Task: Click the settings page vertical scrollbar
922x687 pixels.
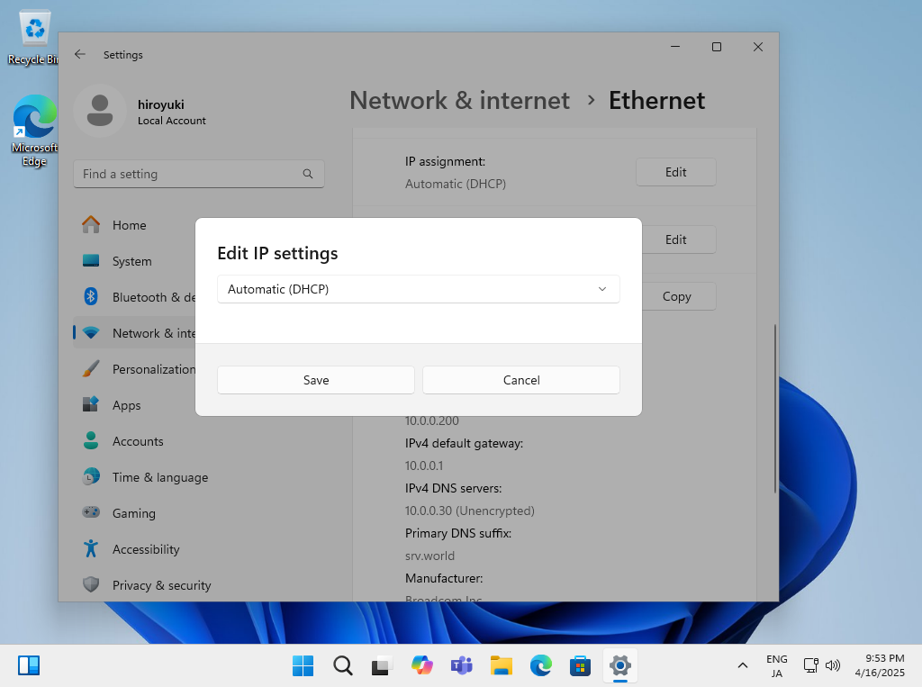Action: pos(775,408)
